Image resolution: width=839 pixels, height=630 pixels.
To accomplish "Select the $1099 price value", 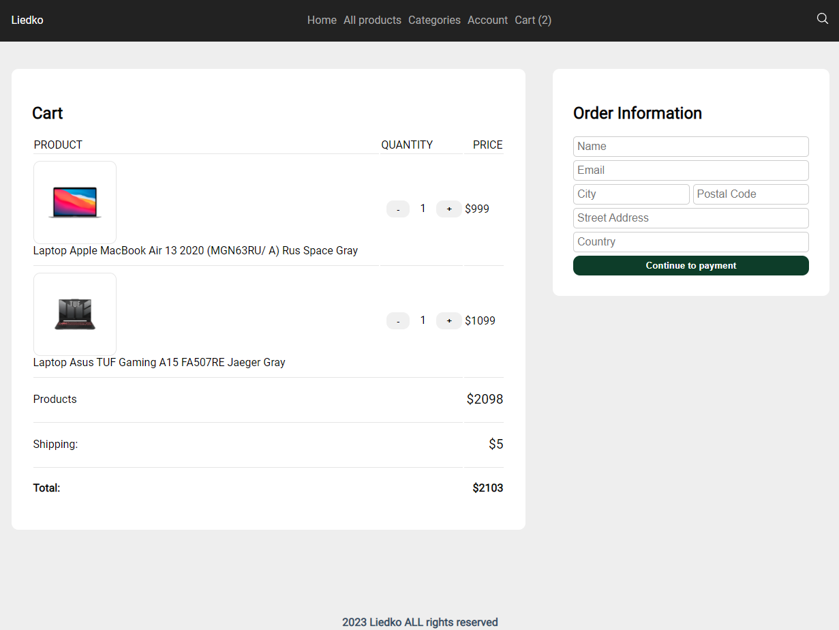I will coord(480,320).
